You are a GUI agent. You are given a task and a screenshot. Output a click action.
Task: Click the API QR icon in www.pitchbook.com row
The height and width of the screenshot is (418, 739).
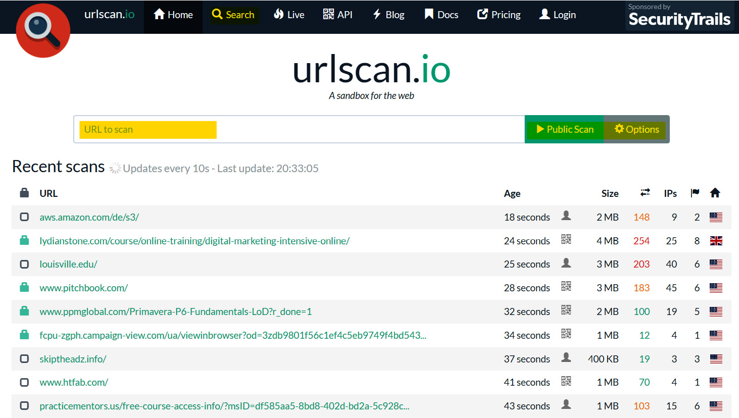[566, 286]
